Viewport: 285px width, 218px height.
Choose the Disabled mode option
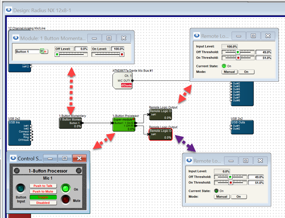[x=43, y=202]
